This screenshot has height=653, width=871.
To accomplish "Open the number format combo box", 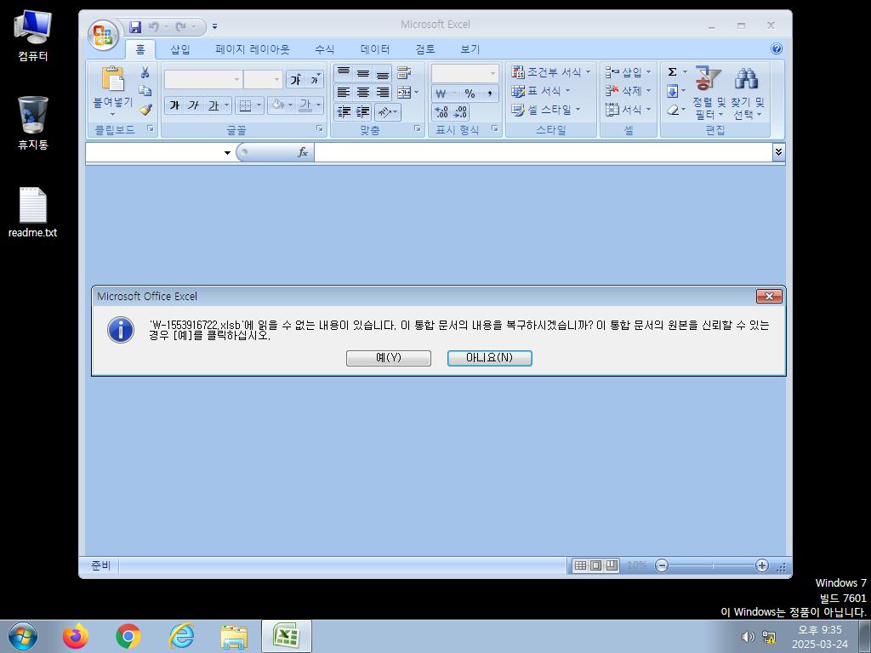I will [464, 73].
